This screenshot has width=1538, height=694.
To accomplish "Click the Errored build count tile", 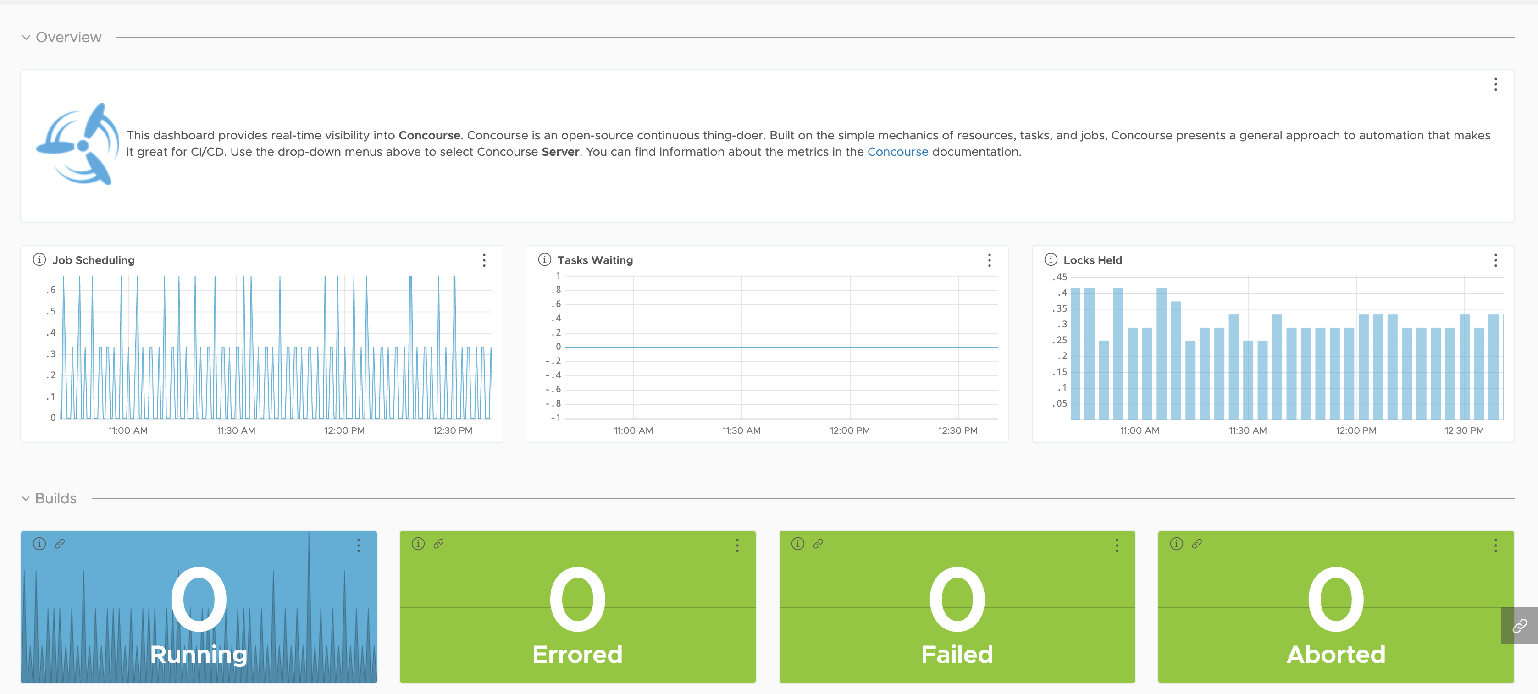I will point(577,607).
